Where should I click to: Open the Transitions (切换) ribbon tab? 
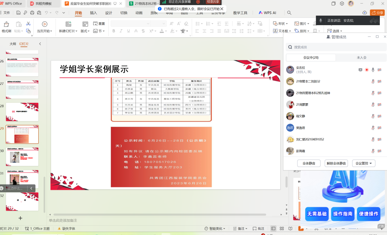(124, 13)
